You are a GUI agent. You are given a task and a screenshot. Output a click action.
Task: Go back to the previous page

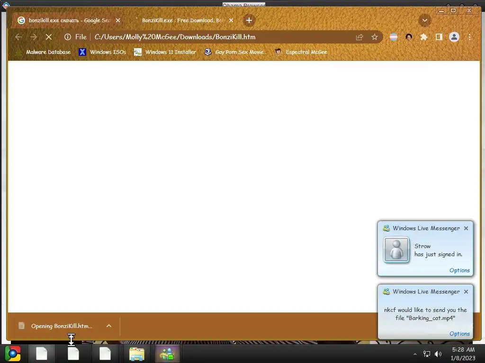click(x=18, y=37)
